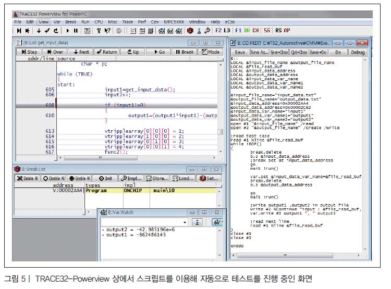Open the Break menu
This screenshot has width=391, height=289.
pos(71,22)
